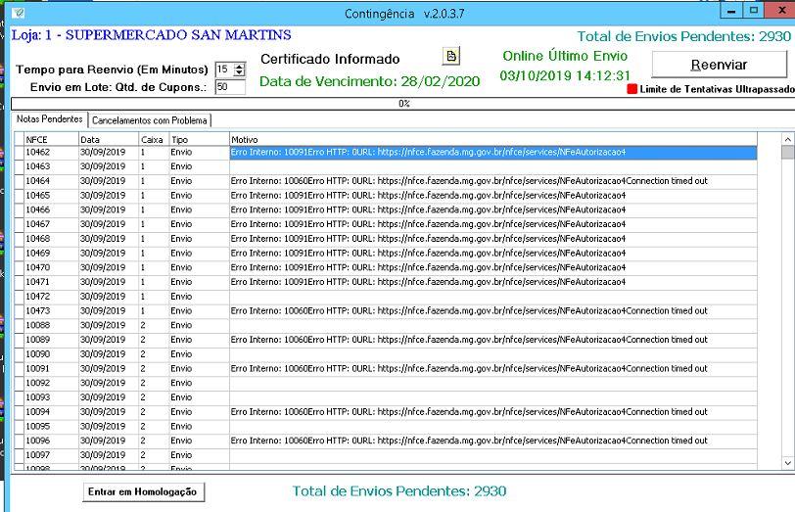Sort by the Motivo column header
Screen dimensions: 795x512
492,139
